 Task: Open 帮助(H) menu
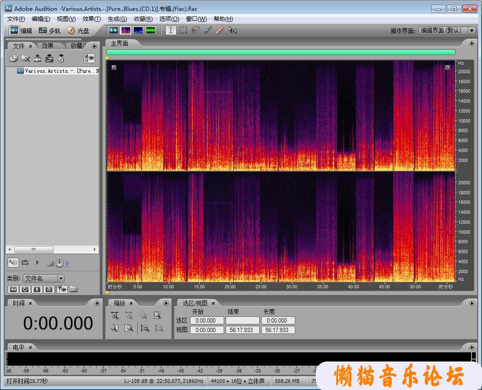[x=223, y=19]
